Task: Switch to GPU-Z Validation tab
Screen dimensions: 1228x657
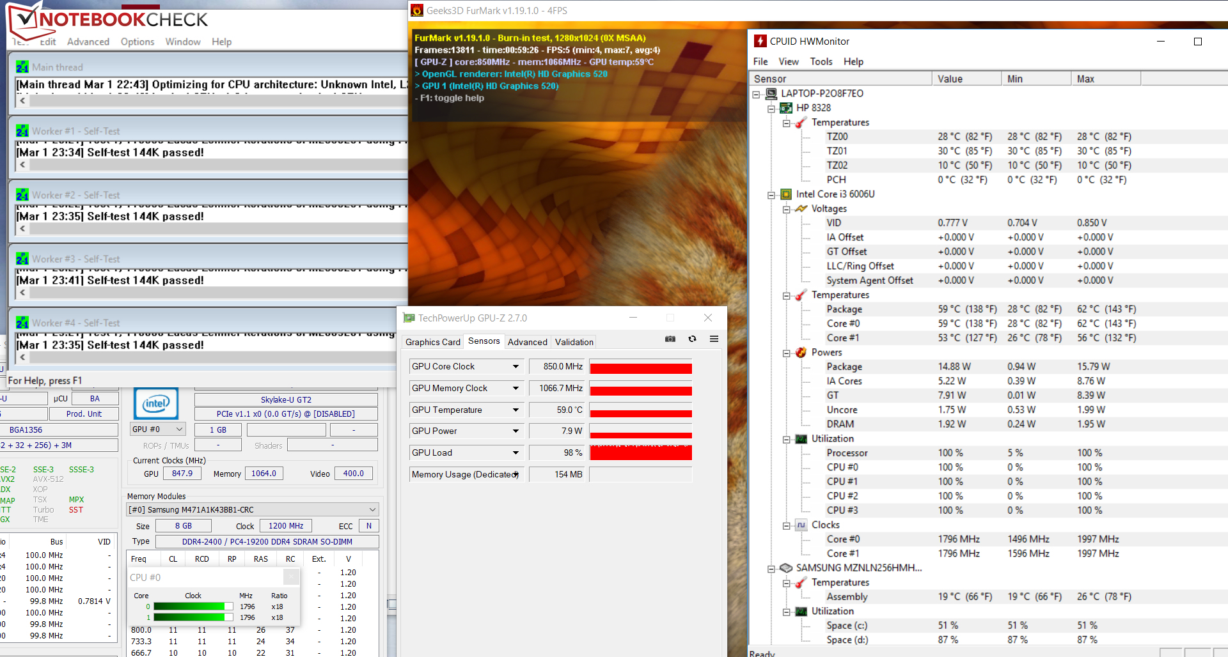Action: click(574, 342)
